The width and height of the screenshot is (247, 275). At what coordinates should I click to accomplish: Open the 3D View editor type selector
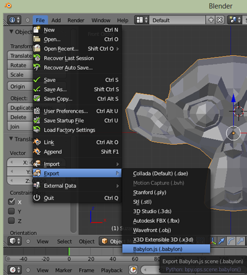click(x=14, y=241)
